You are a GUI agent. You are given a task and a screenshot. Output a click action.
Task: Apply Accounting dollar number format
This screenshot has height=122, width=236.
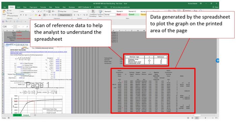(x=75, y=15)
